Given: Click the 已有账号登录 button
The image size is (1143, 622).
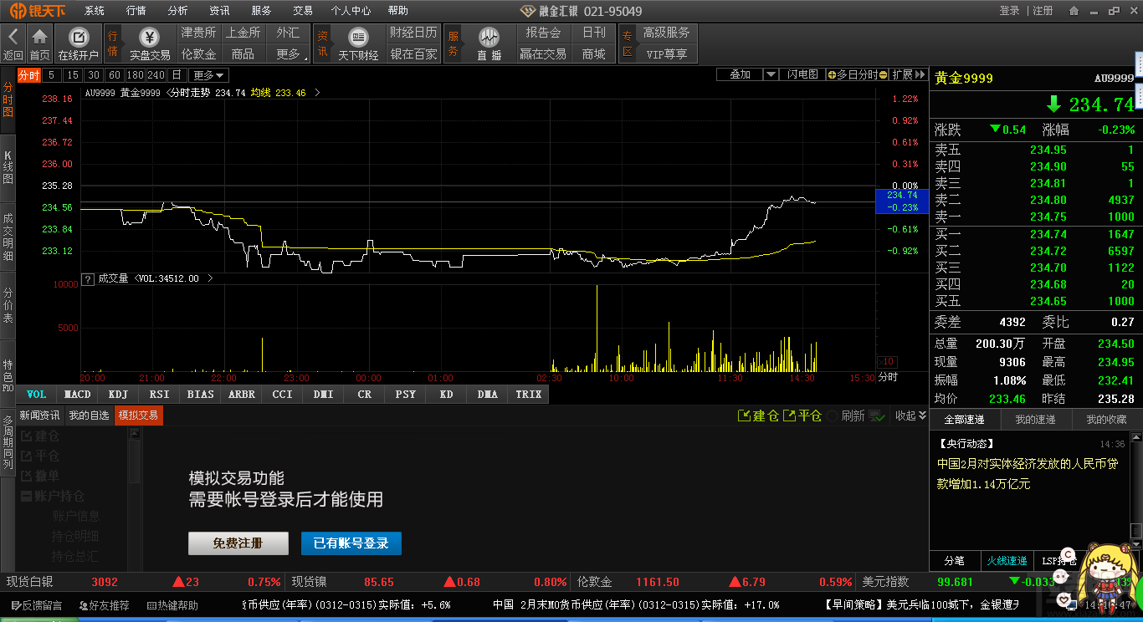Looking at the screenshot, I should coord(351,543).
